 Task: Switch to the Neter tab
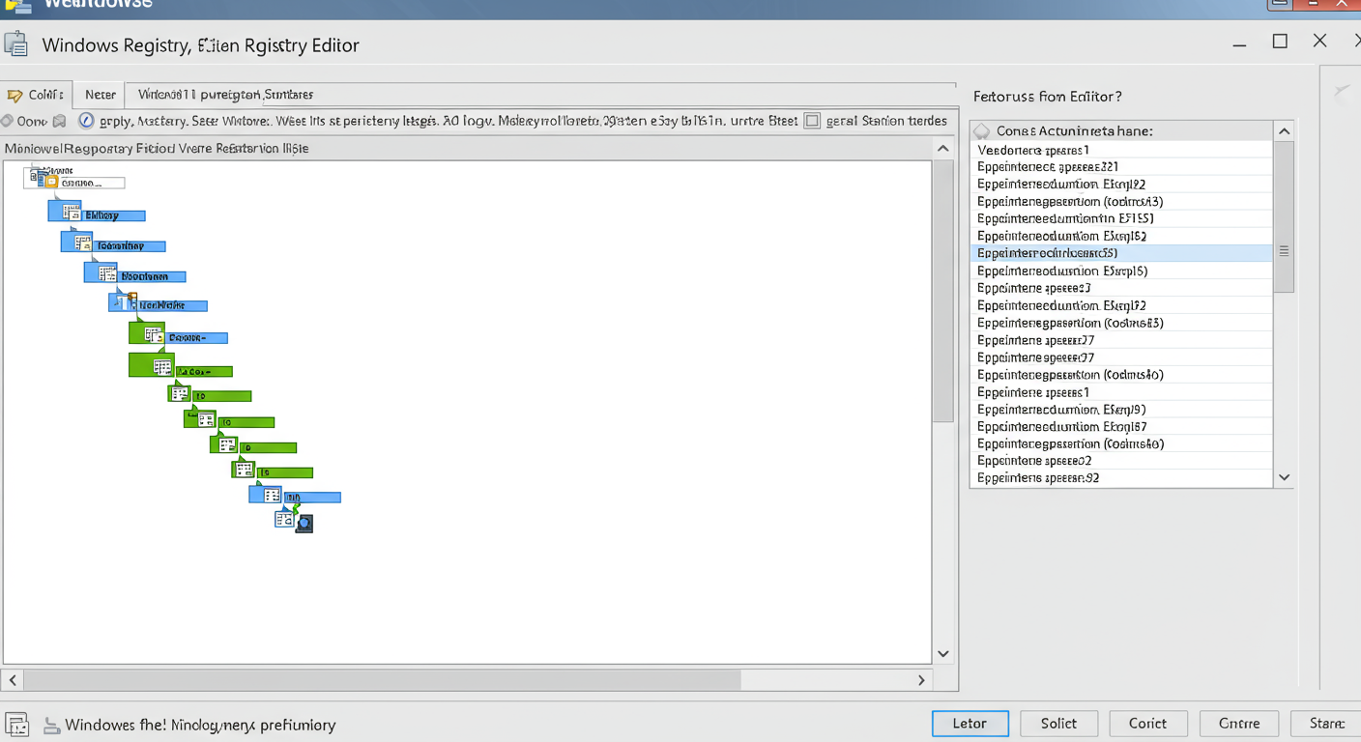pos(100,95)
